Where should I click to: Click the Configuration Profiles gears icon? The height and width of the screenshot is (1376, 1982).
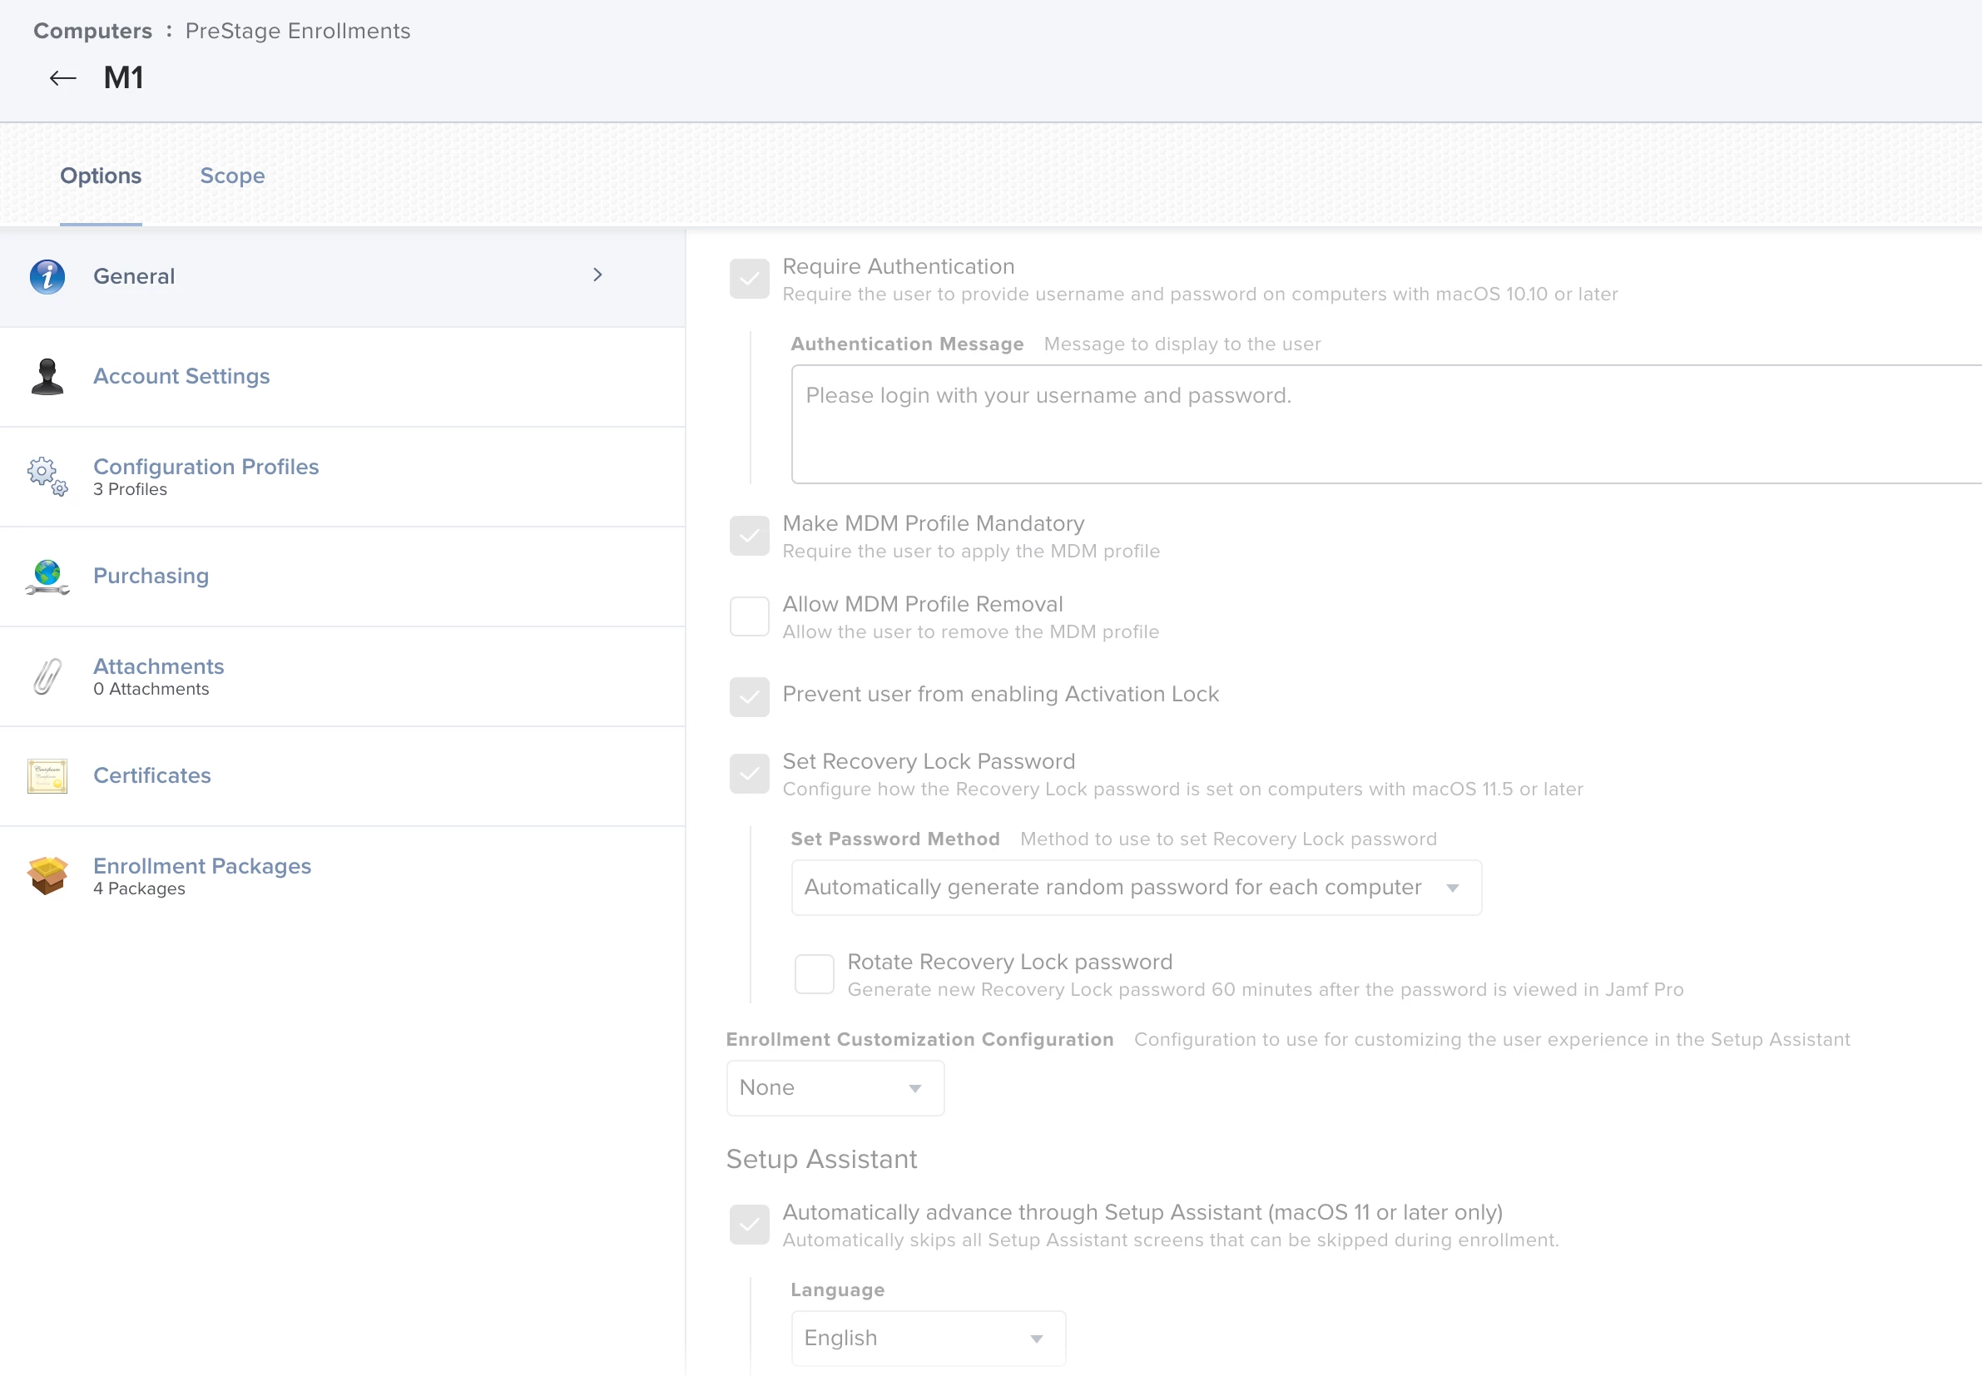point(47,476)
